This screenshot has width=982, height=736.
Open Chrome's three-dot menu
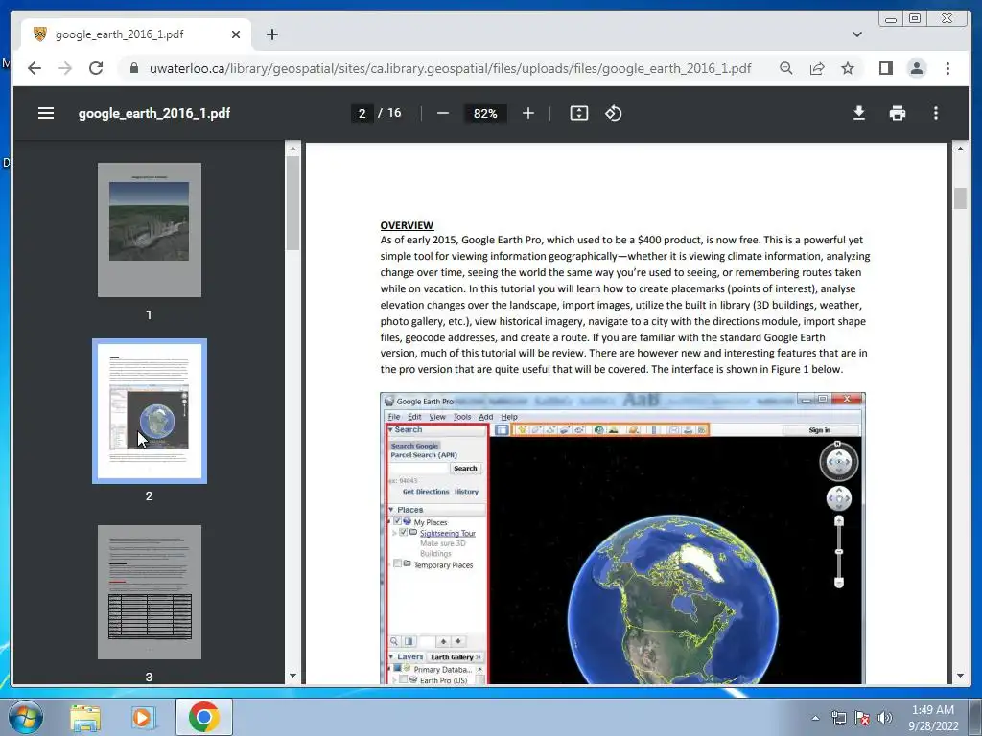[x=947, y=68]
